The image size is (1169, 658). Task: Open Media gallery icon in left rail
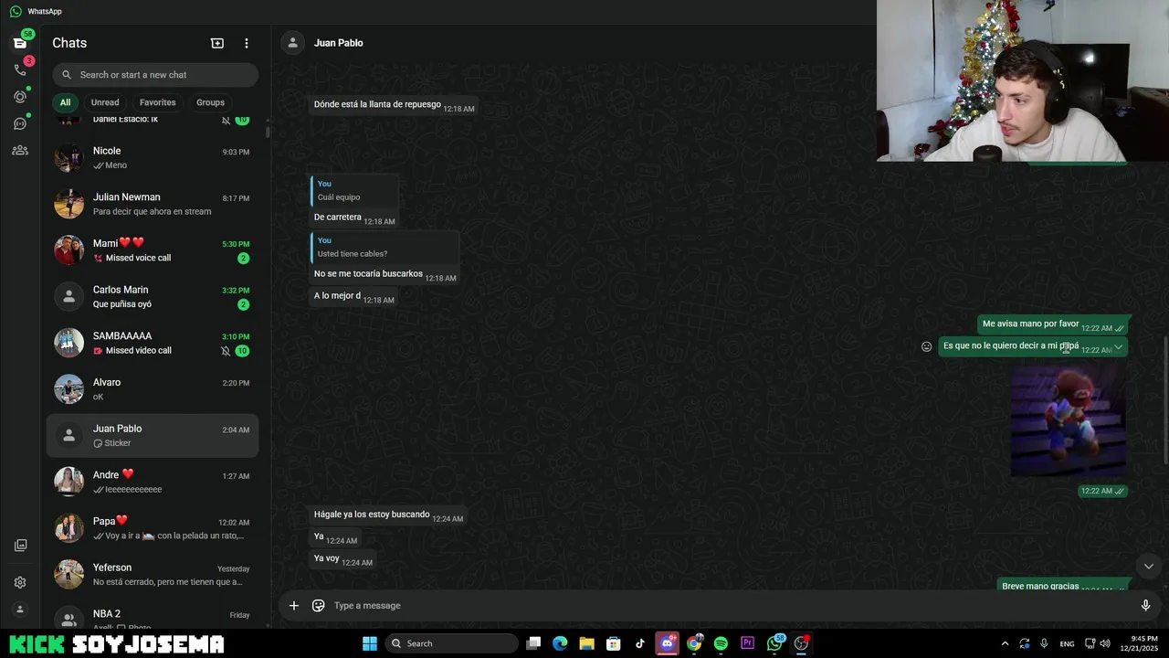click(x=20, y=546)
